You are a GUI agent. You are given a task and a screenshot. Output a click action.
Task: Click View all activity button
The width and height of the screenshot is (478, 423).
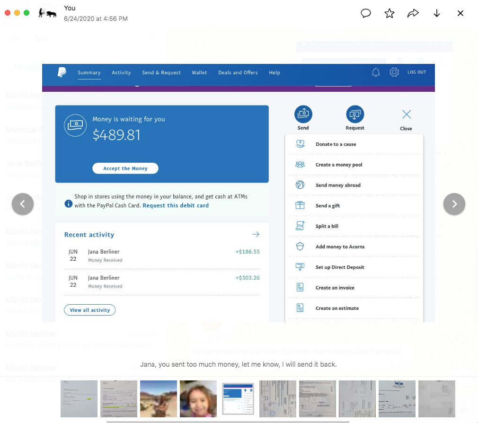coord(89,310)
